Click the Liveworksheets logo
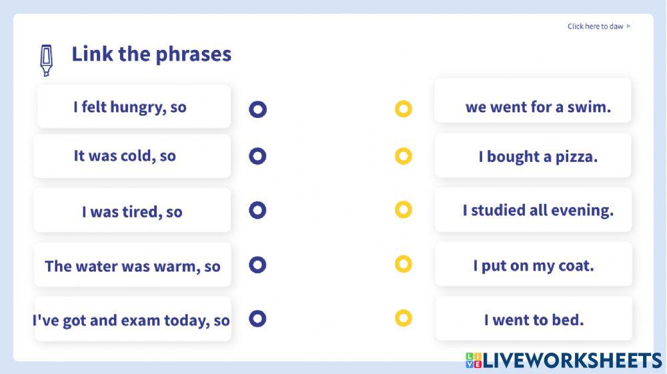The image size is (667, 374). (564, 361)
